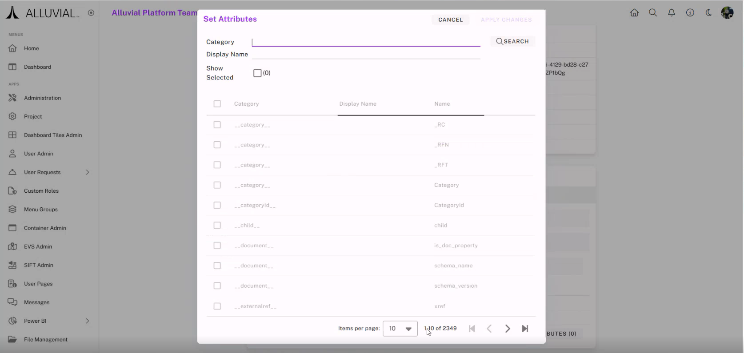Screen dimensions: 744x353
Task: Click the top bar search magnifier icon
Action: tap(653, 13)
